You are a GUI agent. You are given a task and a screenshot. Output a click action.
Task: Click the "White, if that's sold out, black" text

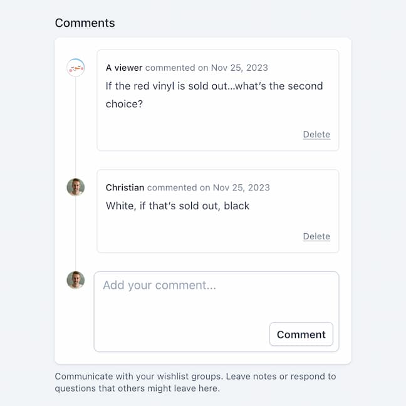pyautogui.click(x=177, y=206)
